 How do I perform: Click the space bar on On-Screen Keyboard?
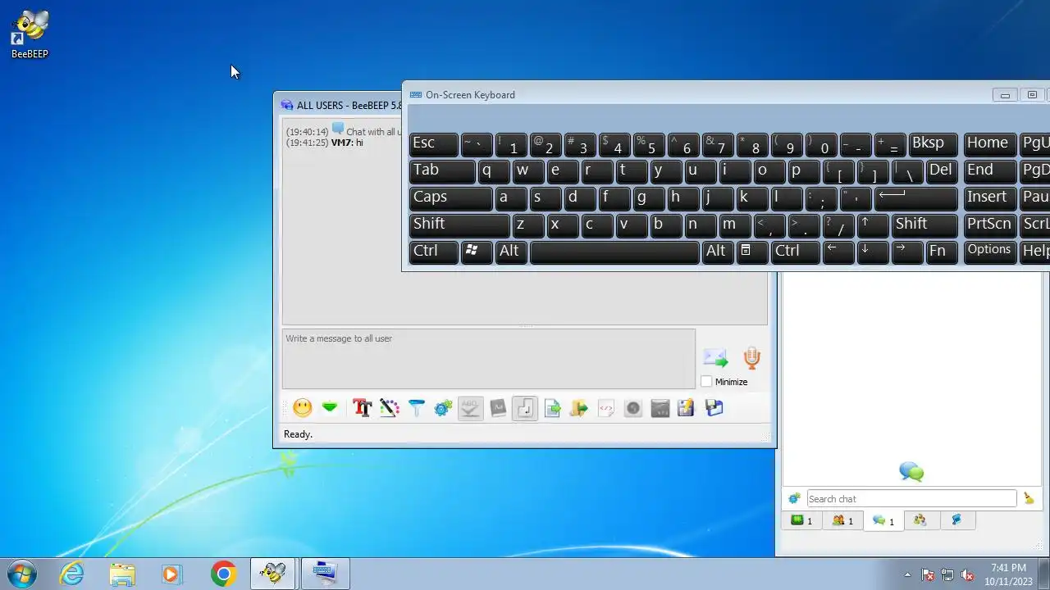pos(615,252)
